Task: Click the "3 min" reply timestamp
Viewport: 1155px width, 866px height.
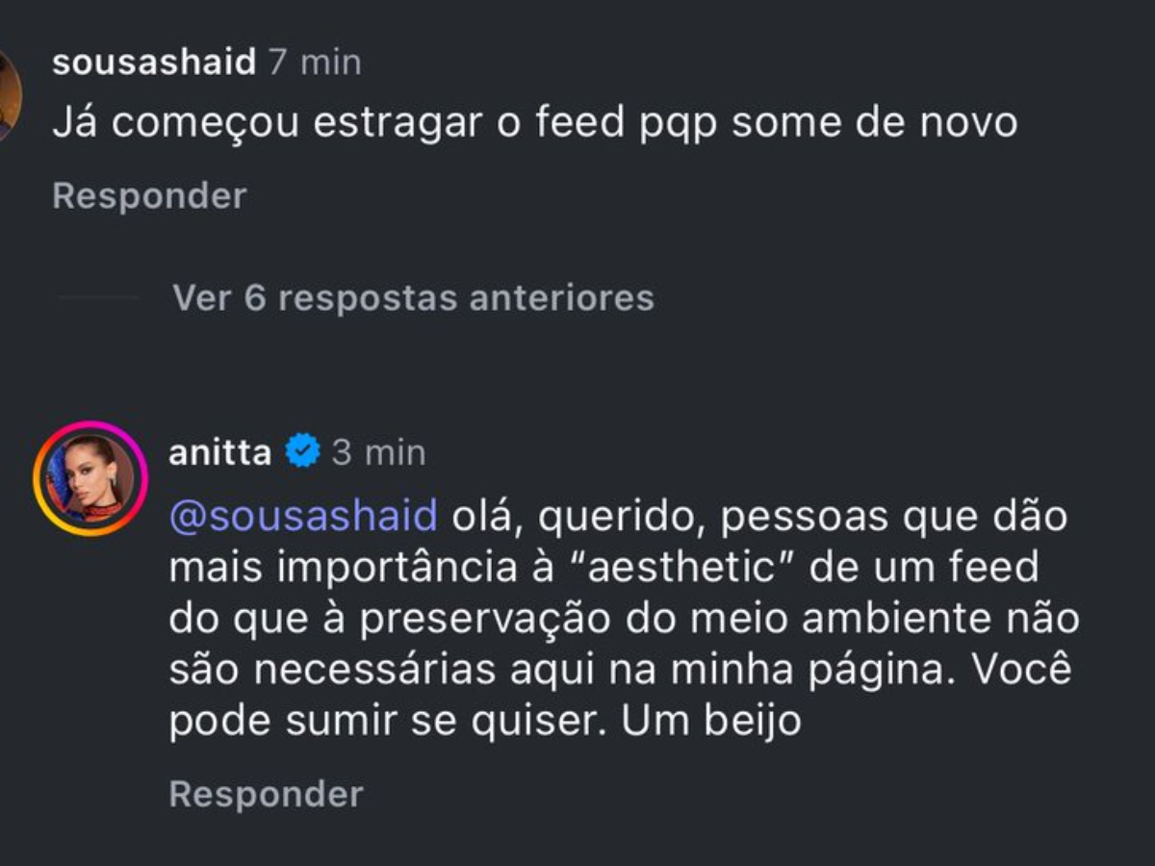Action: 378,452
